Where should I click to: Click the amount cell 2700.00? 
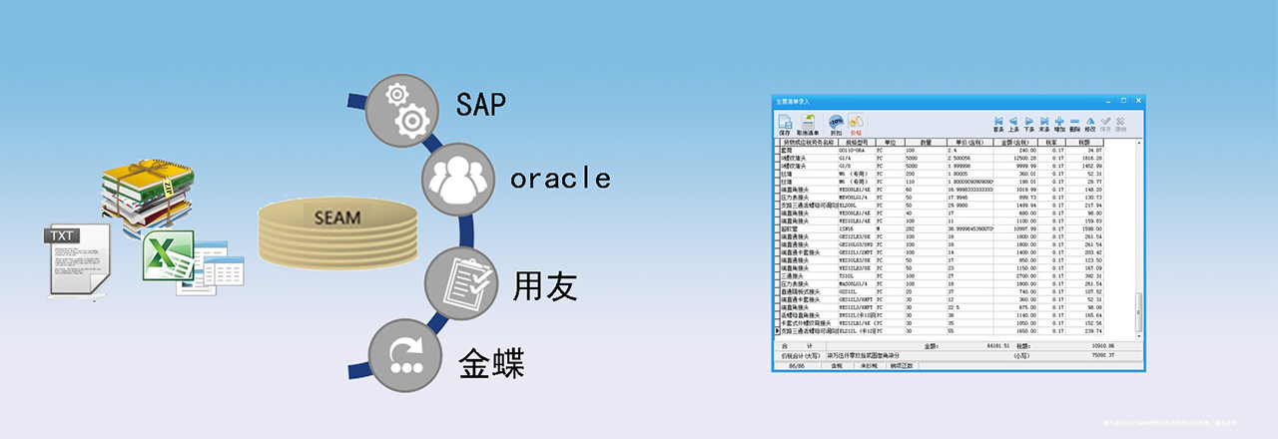[1015, 275]
